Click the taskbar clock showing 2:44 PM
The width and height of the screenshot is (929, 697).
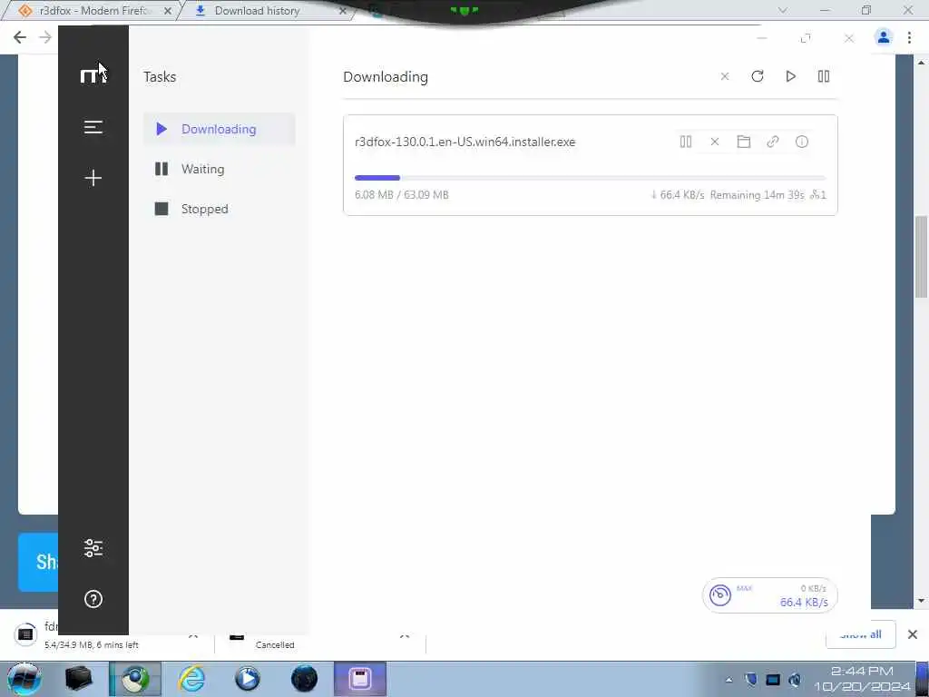862,679
